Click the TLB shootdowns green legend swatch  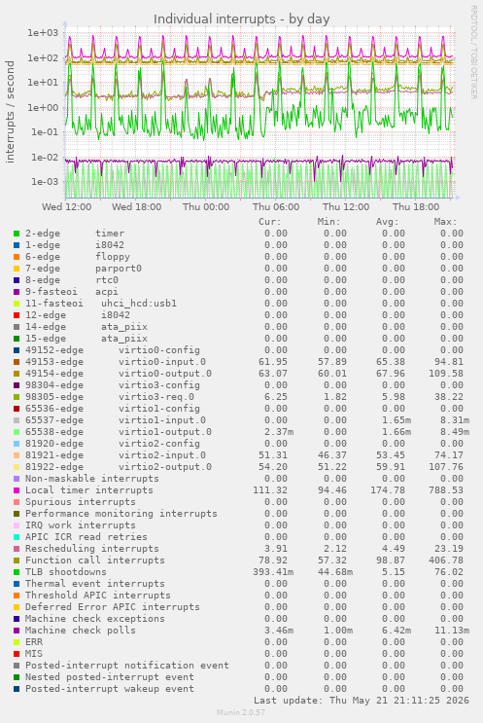(x=17, y=572)
